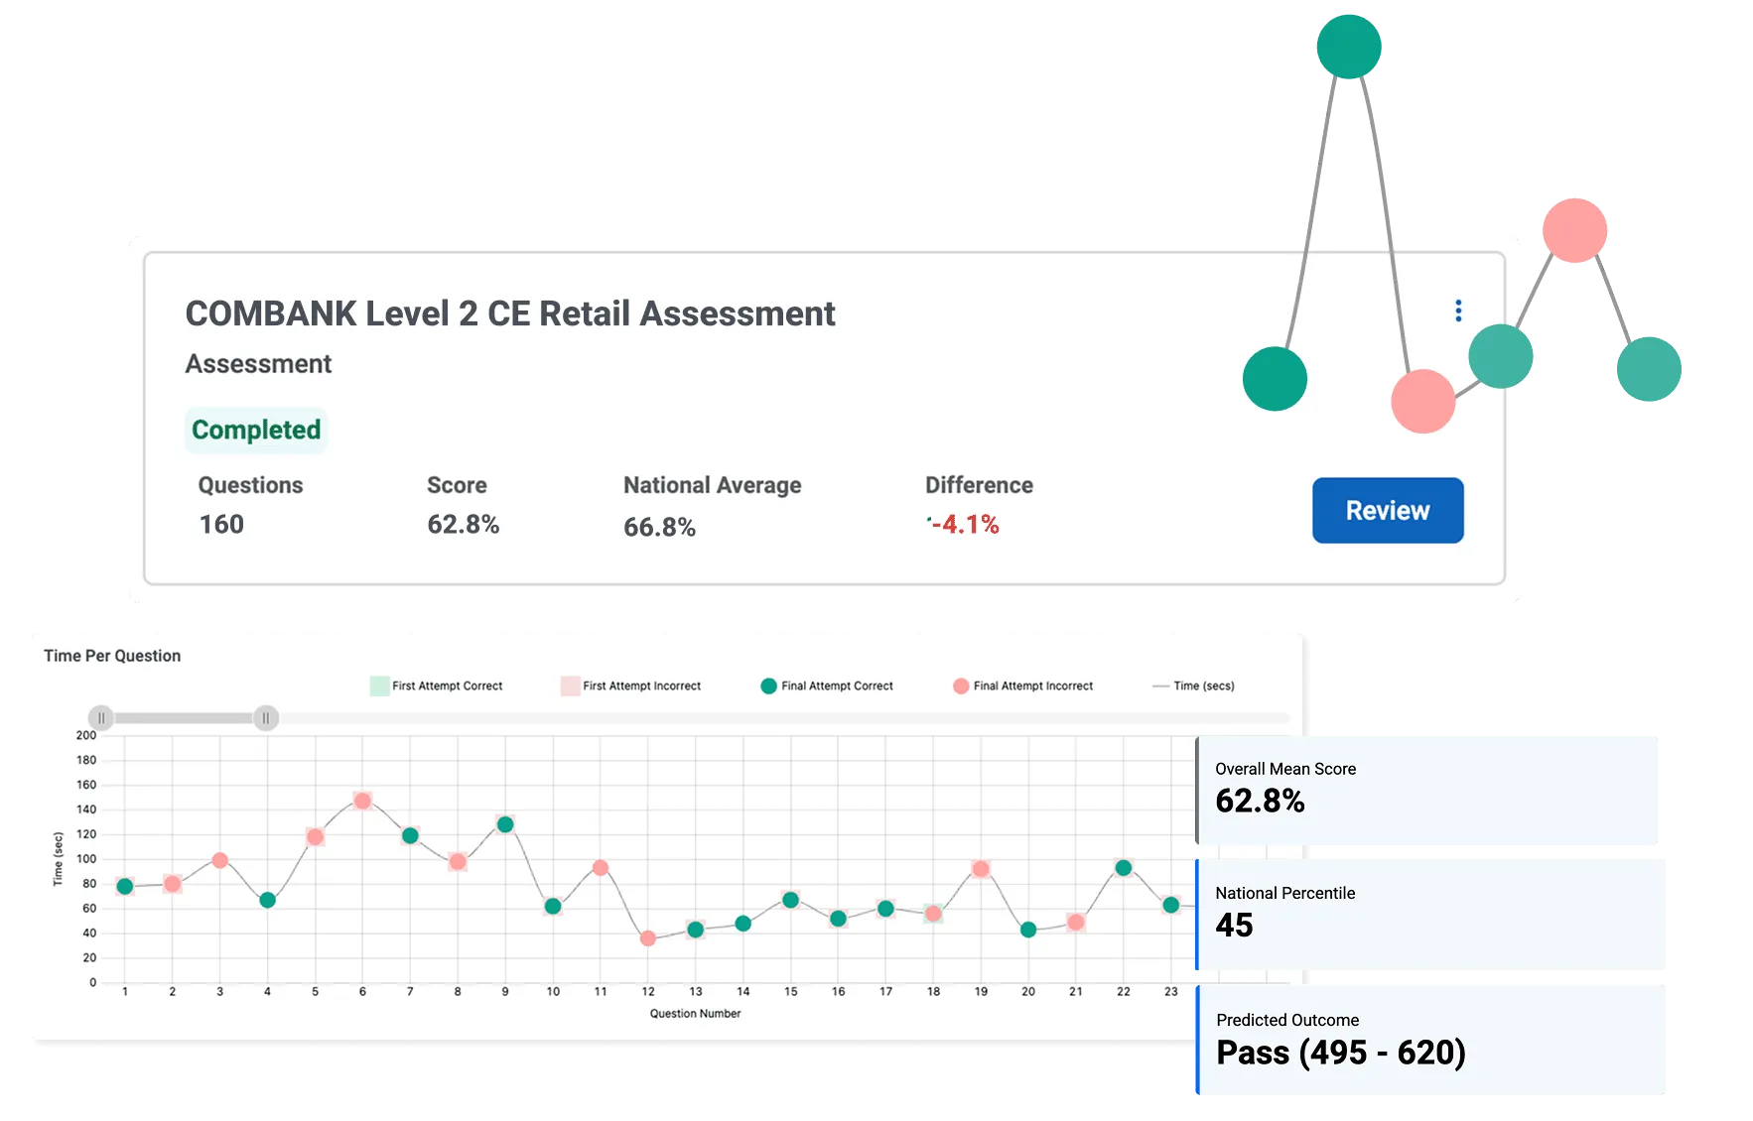Toggle Final Attempt Correct legend item

[827, 685]
